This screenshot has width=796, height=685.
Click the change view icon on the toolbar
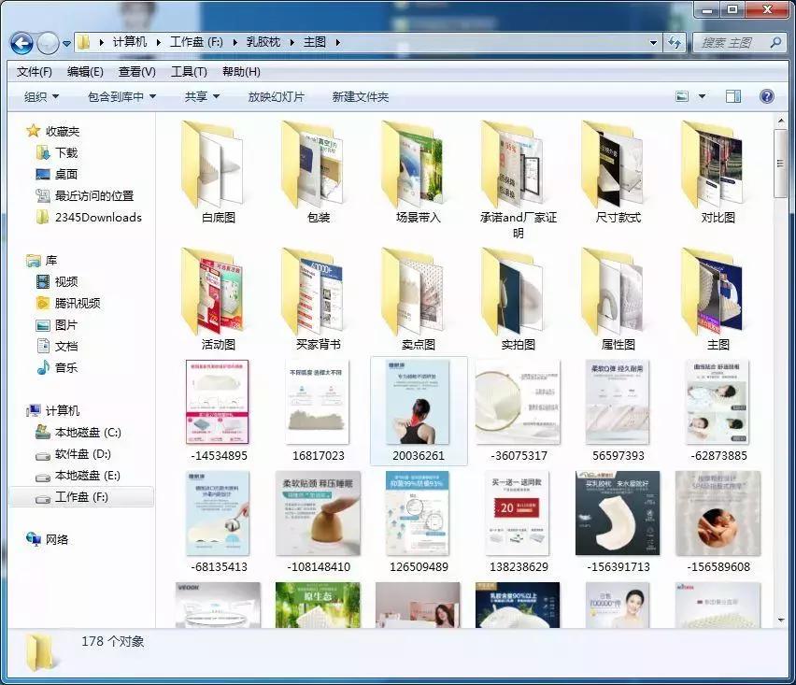tap(681, 95)
